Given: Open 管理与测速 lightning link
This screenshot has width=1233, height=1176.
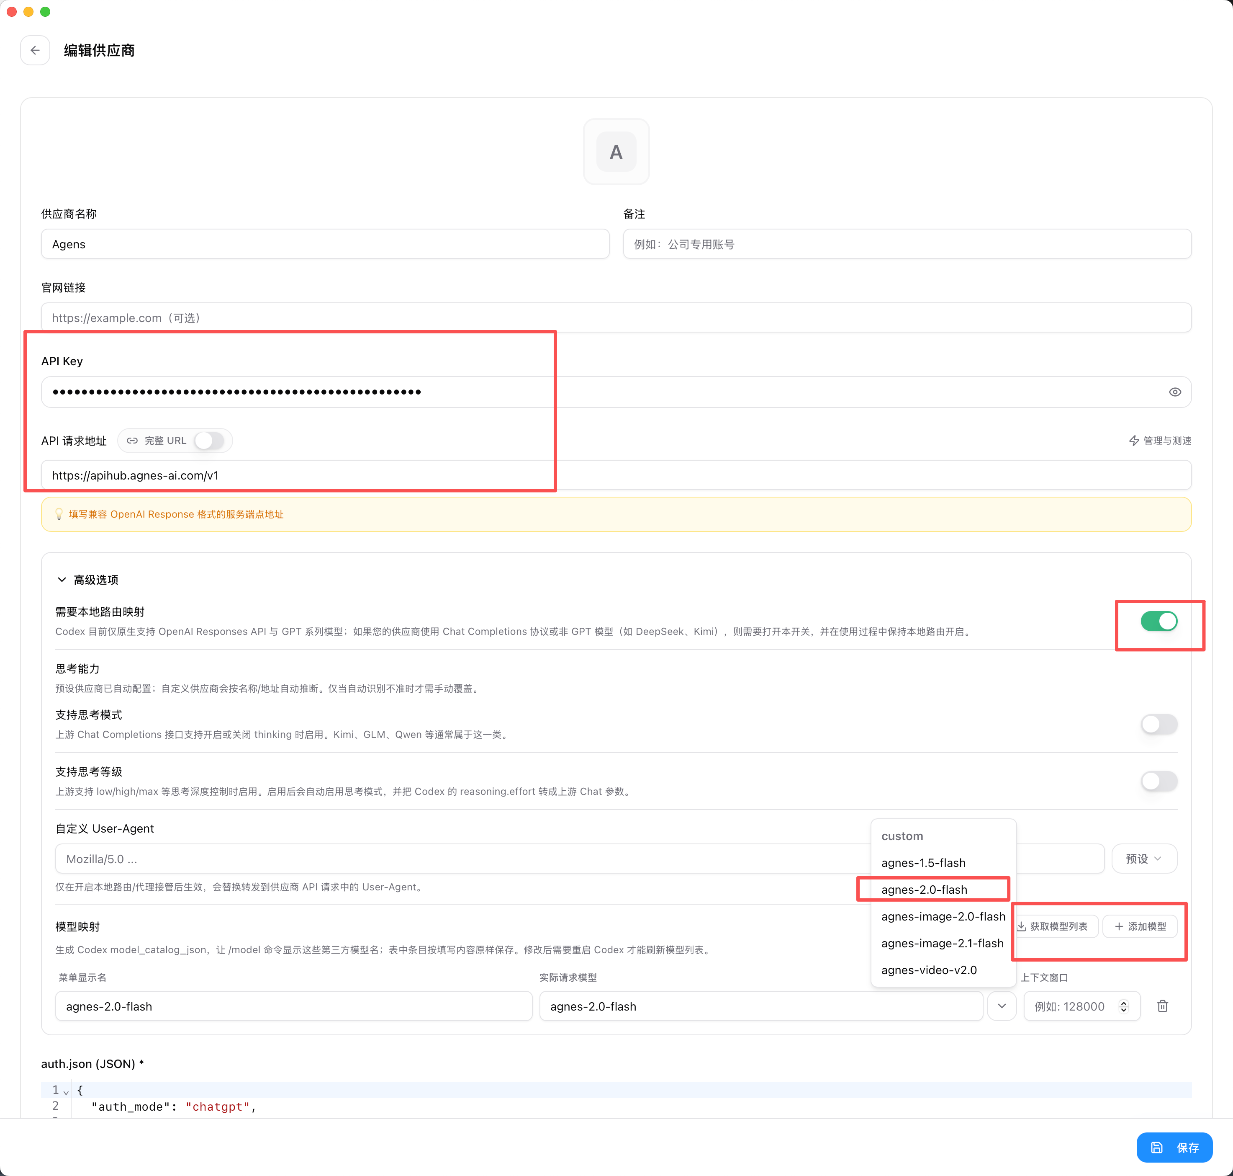Looking at the screenshot, I should click(x=1160, y=441).
